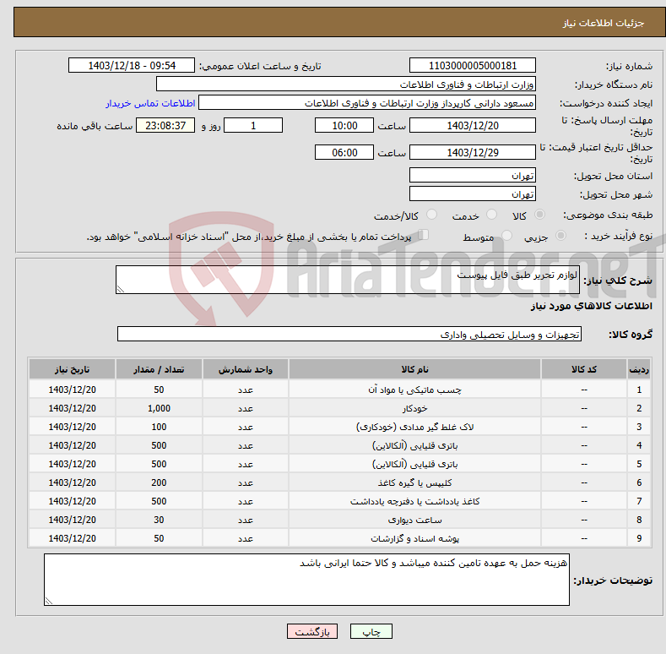Click the کاغذ یادداشت یا دفترچه یادداشت cell
Image resolution: width=666 pixels, height=654 pixels.
pyautogui.click(x=414, y=501)
